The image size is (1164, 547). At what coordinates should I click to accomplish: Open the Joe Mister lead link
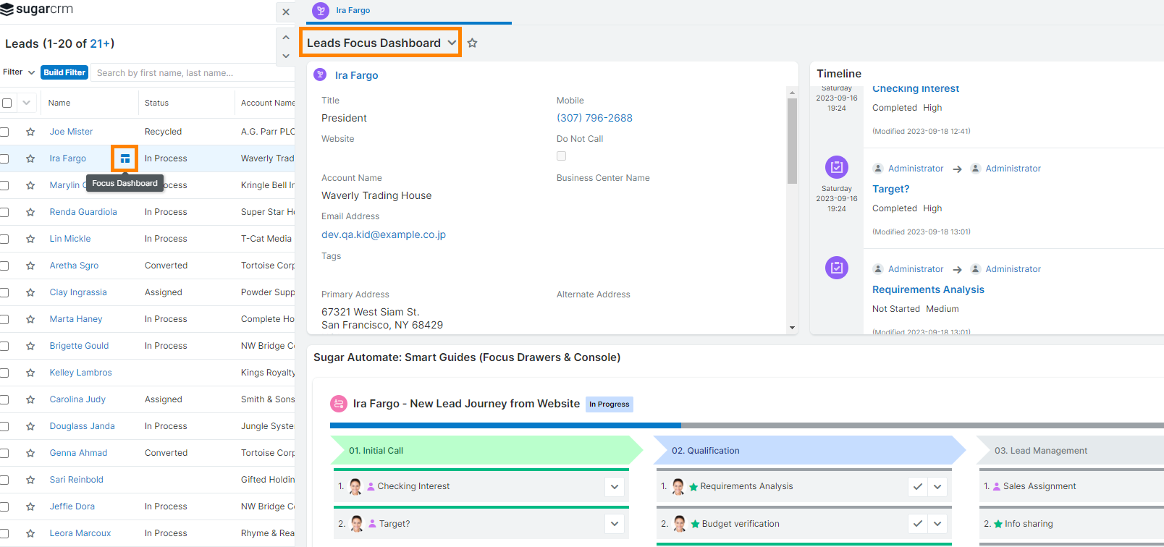point(71,132)
